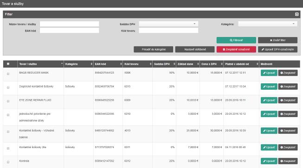Click the Tovar a služby page title
The image size is (303, 168).
[13, 4]
